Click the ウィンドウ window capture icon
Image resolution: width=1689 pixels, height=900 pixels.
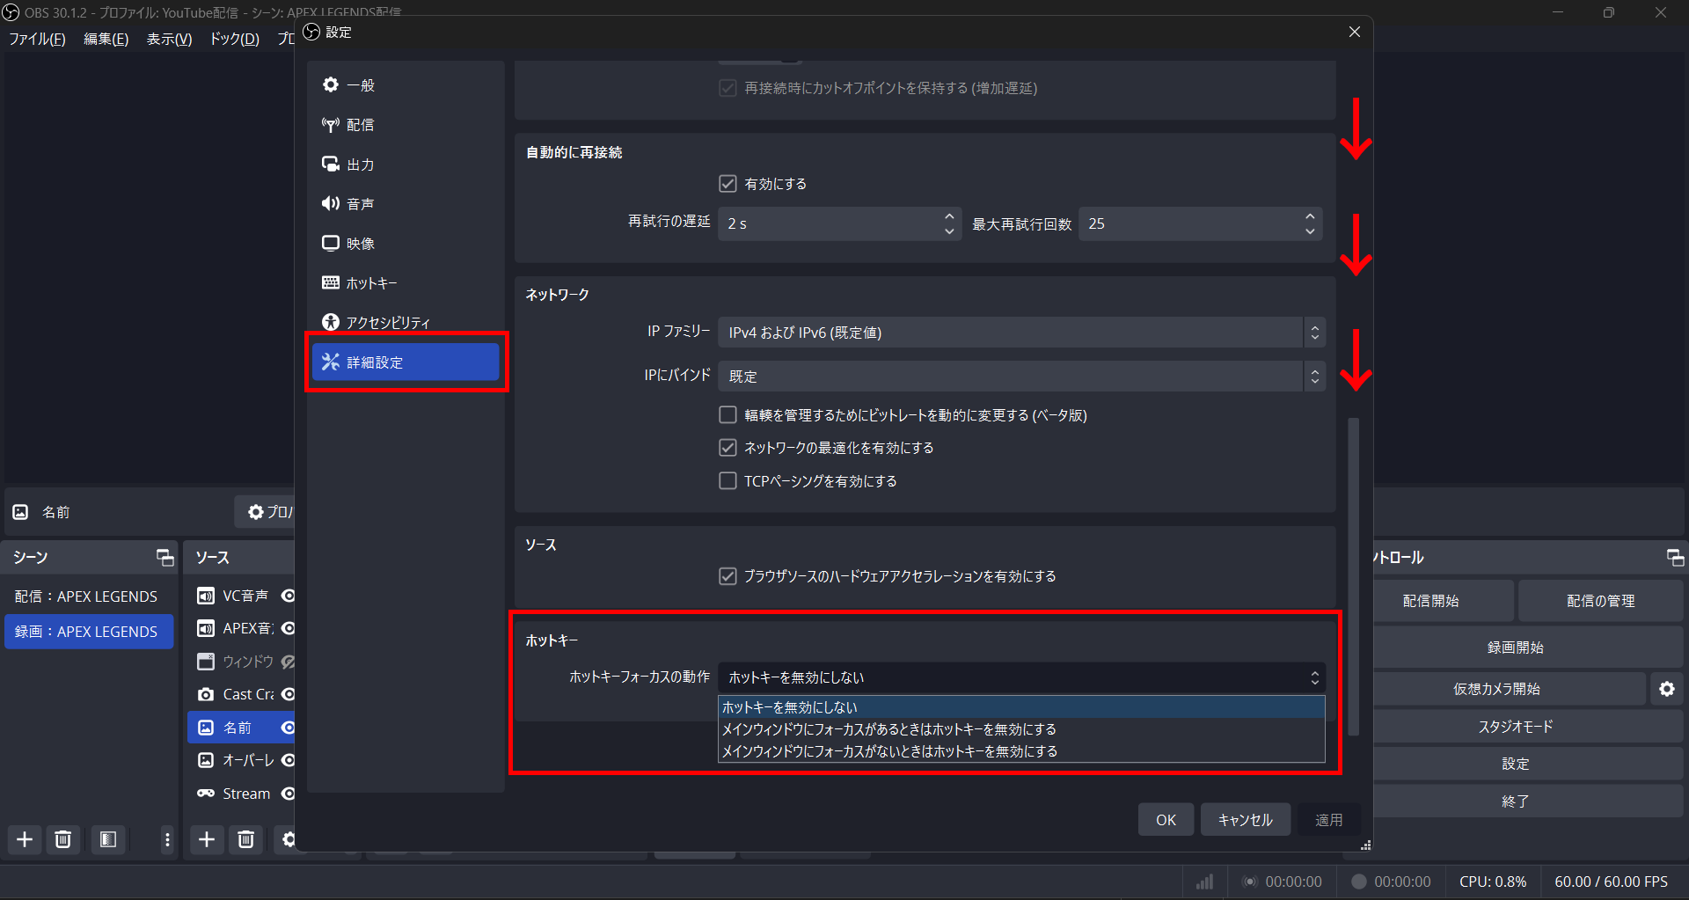206,662
